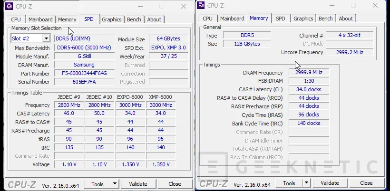Click tRCD value 44 clocks

tap(309, 98)
